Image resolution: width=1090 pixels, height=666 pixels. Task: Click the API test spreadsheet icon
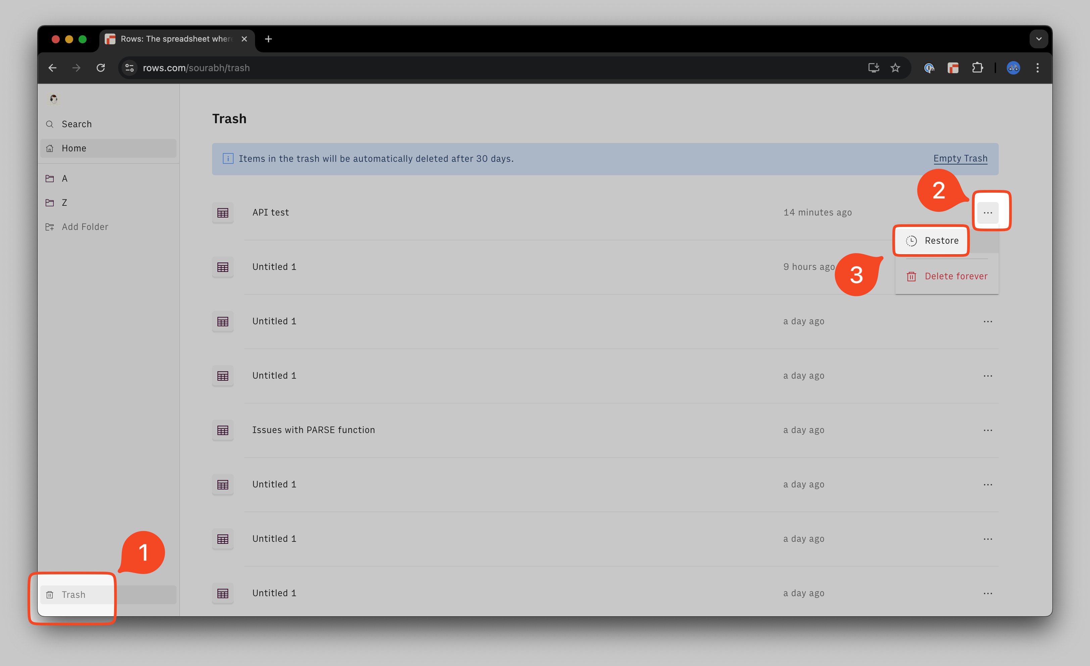[222, 213]
